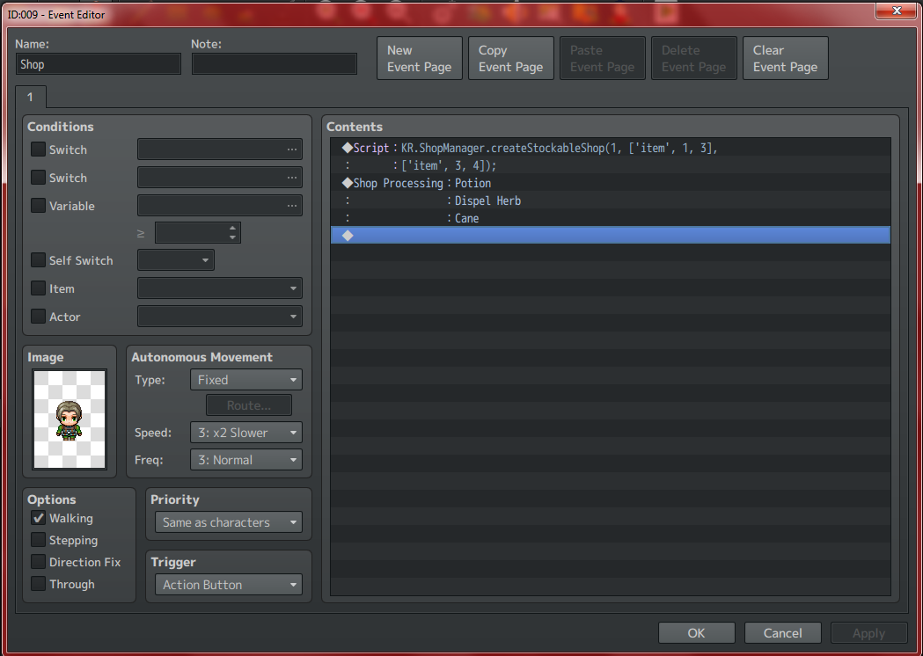Select the character sprite image

(70, 419)
